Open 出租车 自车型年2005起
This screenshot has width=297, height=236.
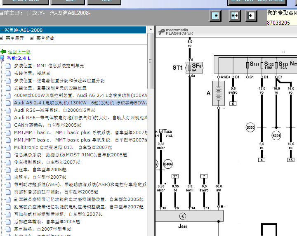point(40,170)
